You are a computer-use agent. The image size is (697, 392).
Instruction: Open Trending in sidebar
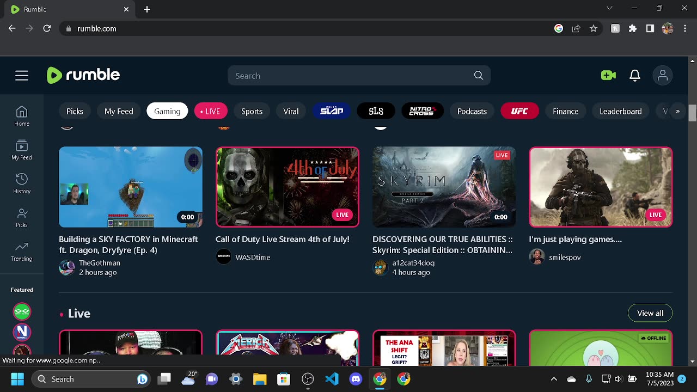[22, 251]
